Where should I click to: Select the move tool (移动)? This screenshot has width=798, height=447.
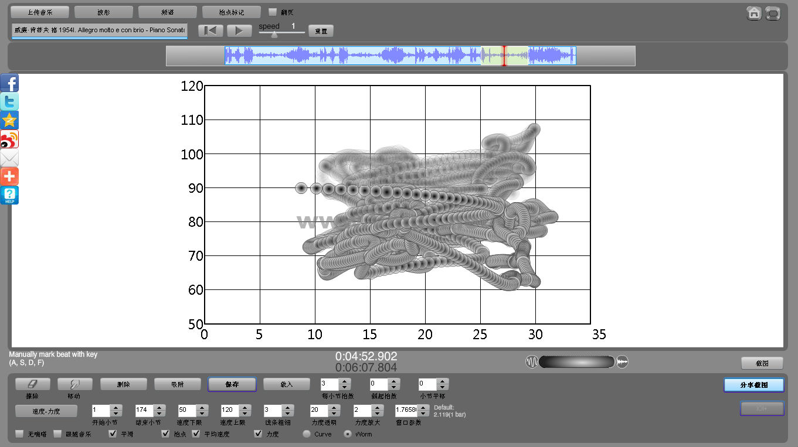74,384
